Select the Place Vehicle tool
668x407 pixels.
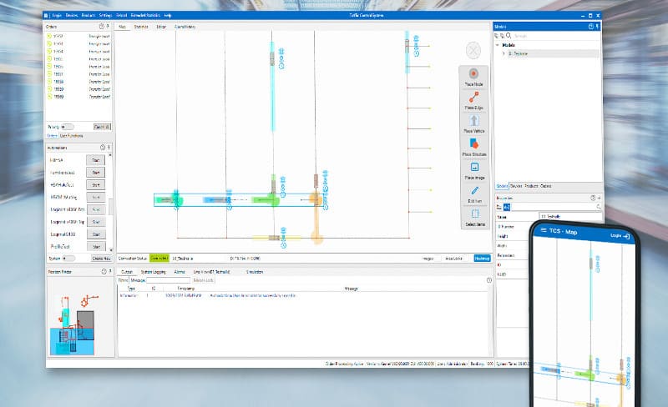click(474, 123)
